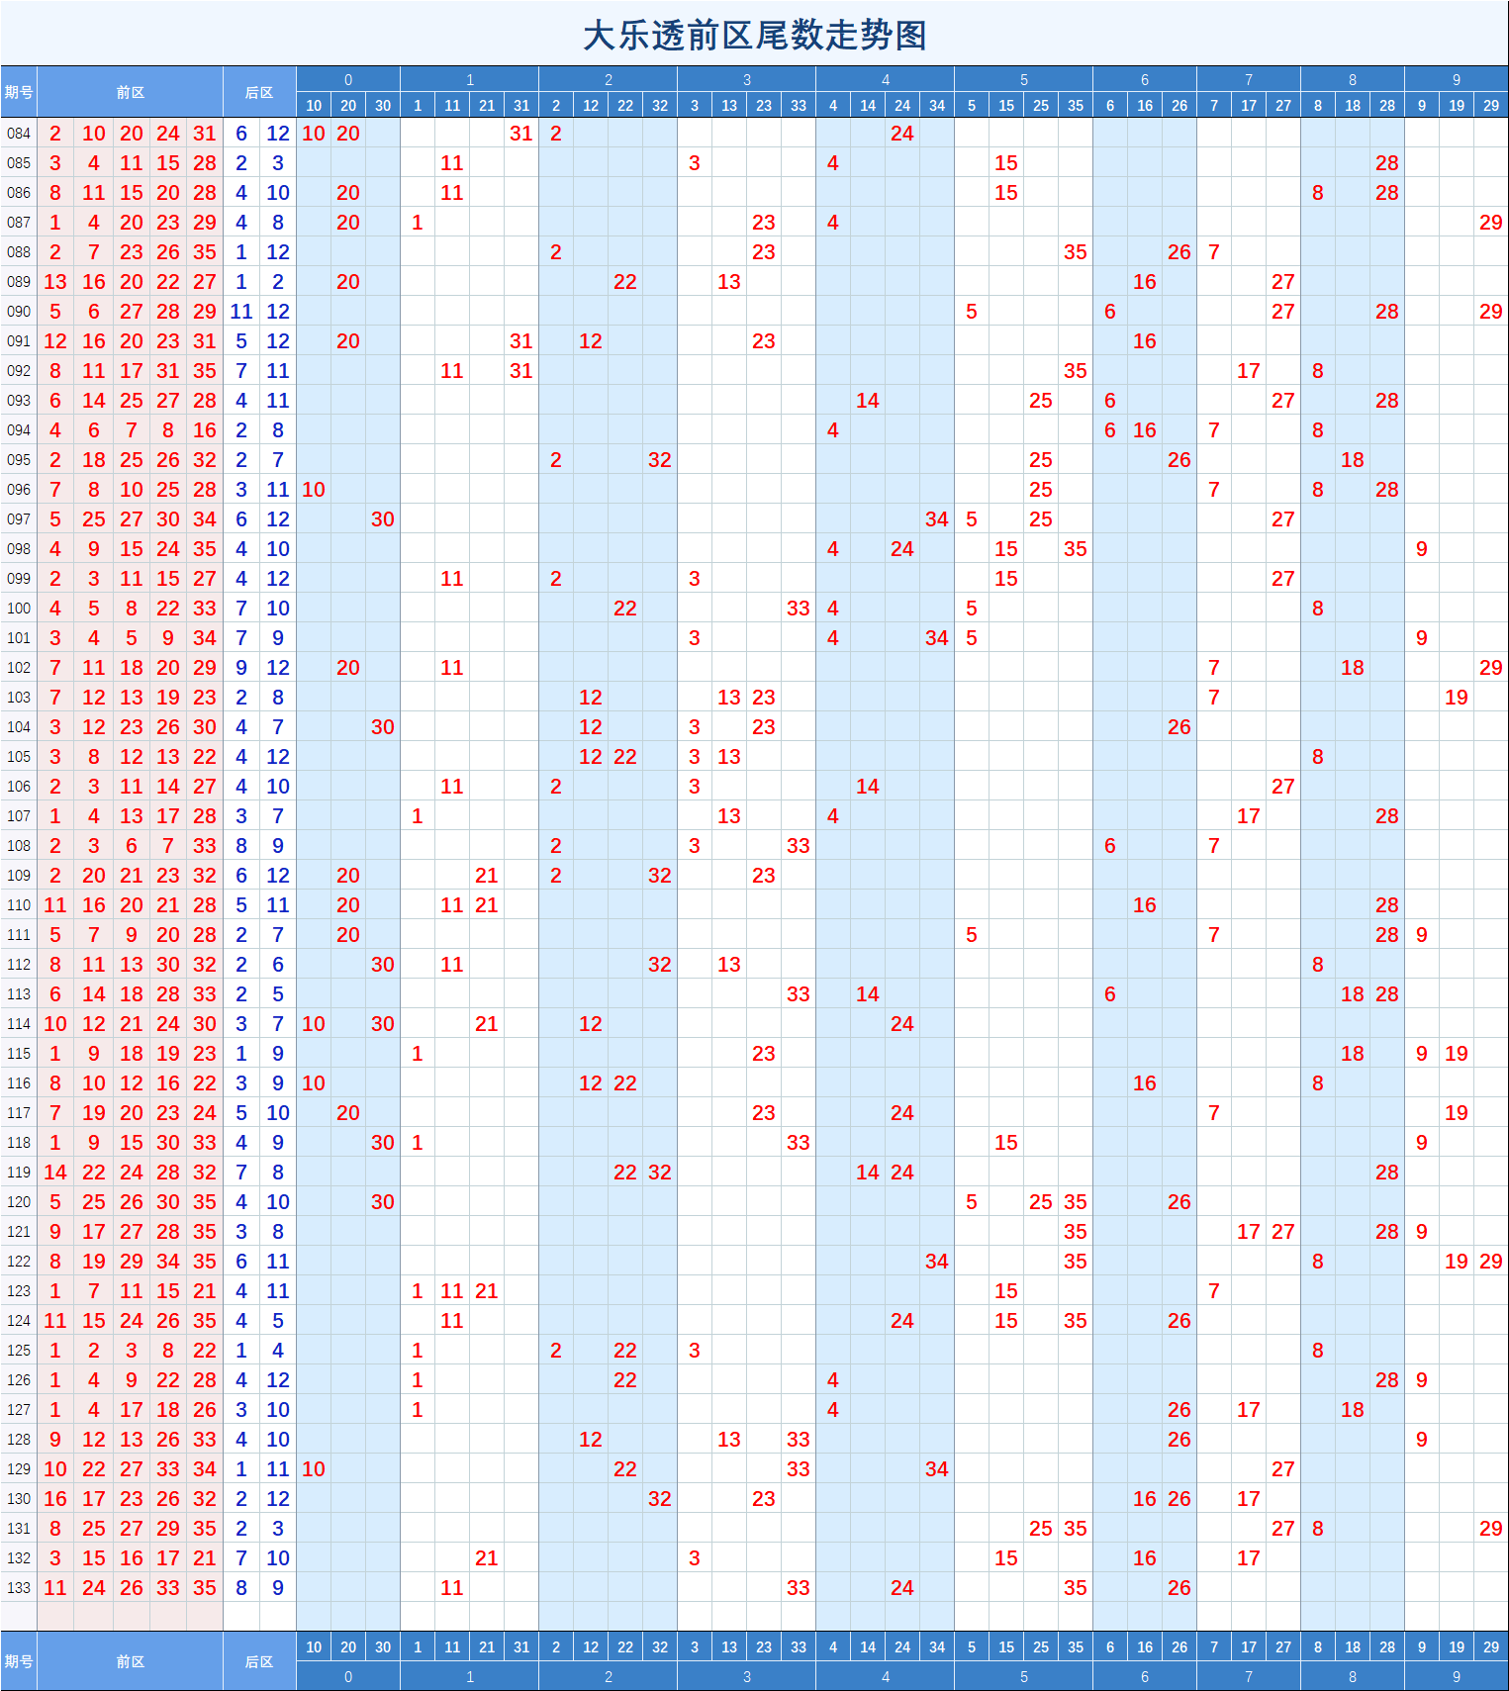Screen dimensions: 1509x1691
Task: Click back-zone number 6 in issue 084
Action: (241, 134)
